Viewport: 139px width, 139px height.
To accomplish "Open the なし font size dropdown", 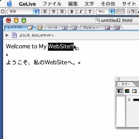I will coord(106,11).
